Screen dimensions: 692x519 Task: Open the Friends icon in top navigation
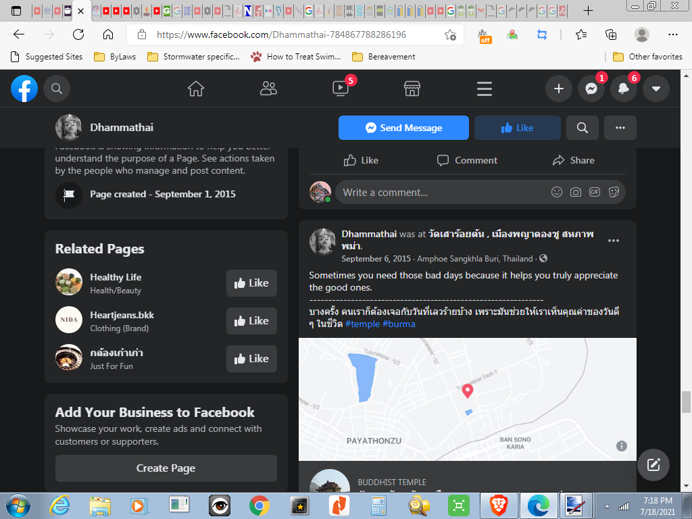coord(268,89)
